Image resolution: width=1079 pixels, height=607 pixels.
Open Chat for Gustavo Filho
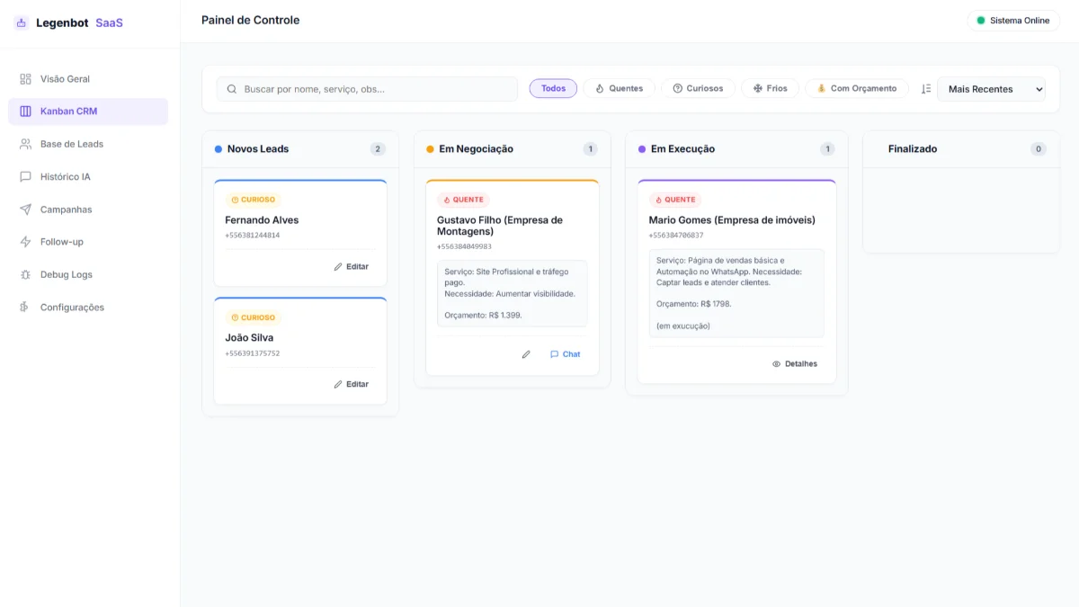[565, 354]
